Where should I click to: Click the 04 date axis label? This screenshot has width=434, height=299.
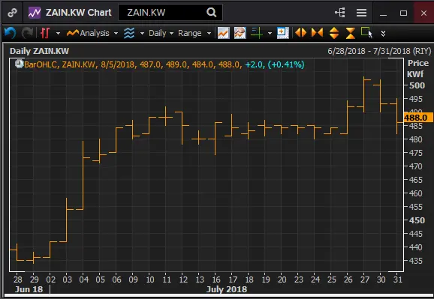pyautogui.click(x=84, y=280)
